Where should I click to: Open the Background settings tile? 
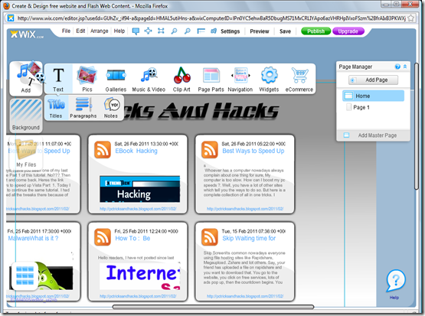(x=26, y=116)
